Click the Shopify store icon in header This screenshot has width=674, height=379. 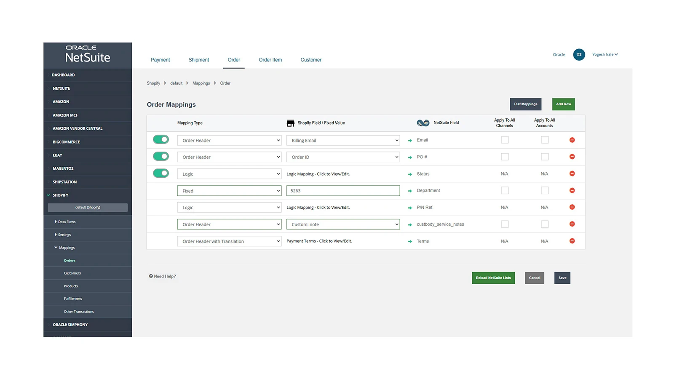(x=291, y=123)
